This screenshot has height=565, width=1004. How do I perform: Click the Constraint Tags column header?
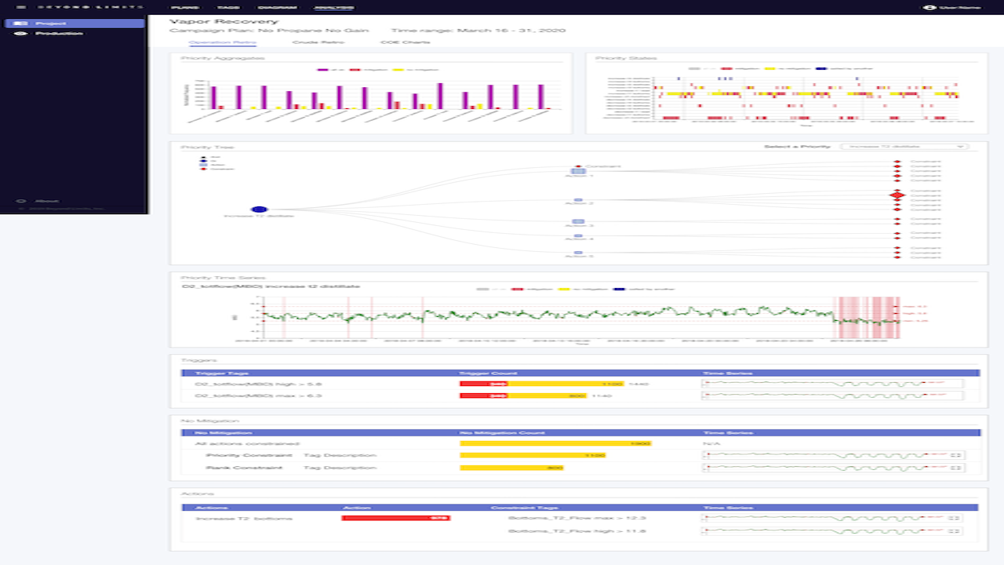(x=524, y=507)
